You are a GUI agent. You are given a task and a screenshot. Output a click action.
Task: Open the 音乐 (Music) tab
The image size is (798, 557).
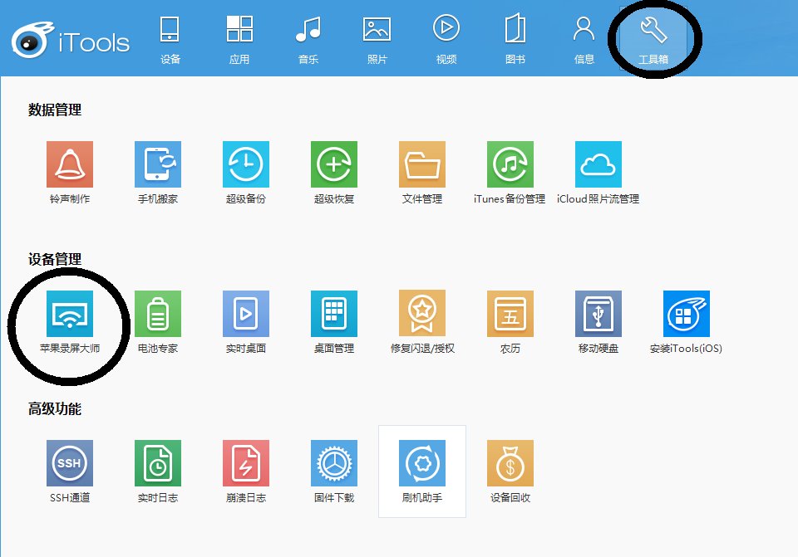pyautogui.click(x=308, y=40)
